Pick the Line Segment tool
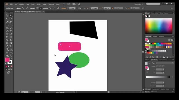This screenshot has width=179, height=100. coord(11,25)
